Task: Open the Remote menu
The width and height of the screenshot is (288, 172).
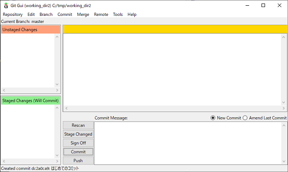Action: (101, 15)
